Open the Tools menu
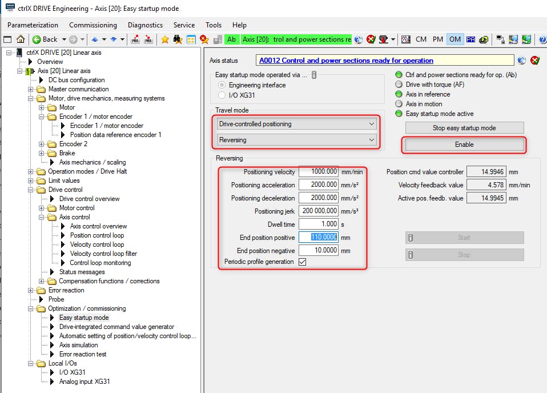The height and width of the screenshot is (393, 547). click(214, 25)
